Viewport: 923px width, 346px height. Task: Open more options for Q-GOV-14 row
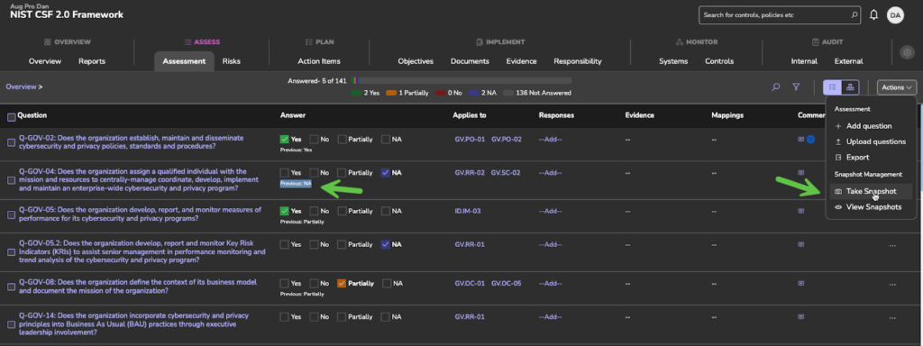click(x=892, y=318)
